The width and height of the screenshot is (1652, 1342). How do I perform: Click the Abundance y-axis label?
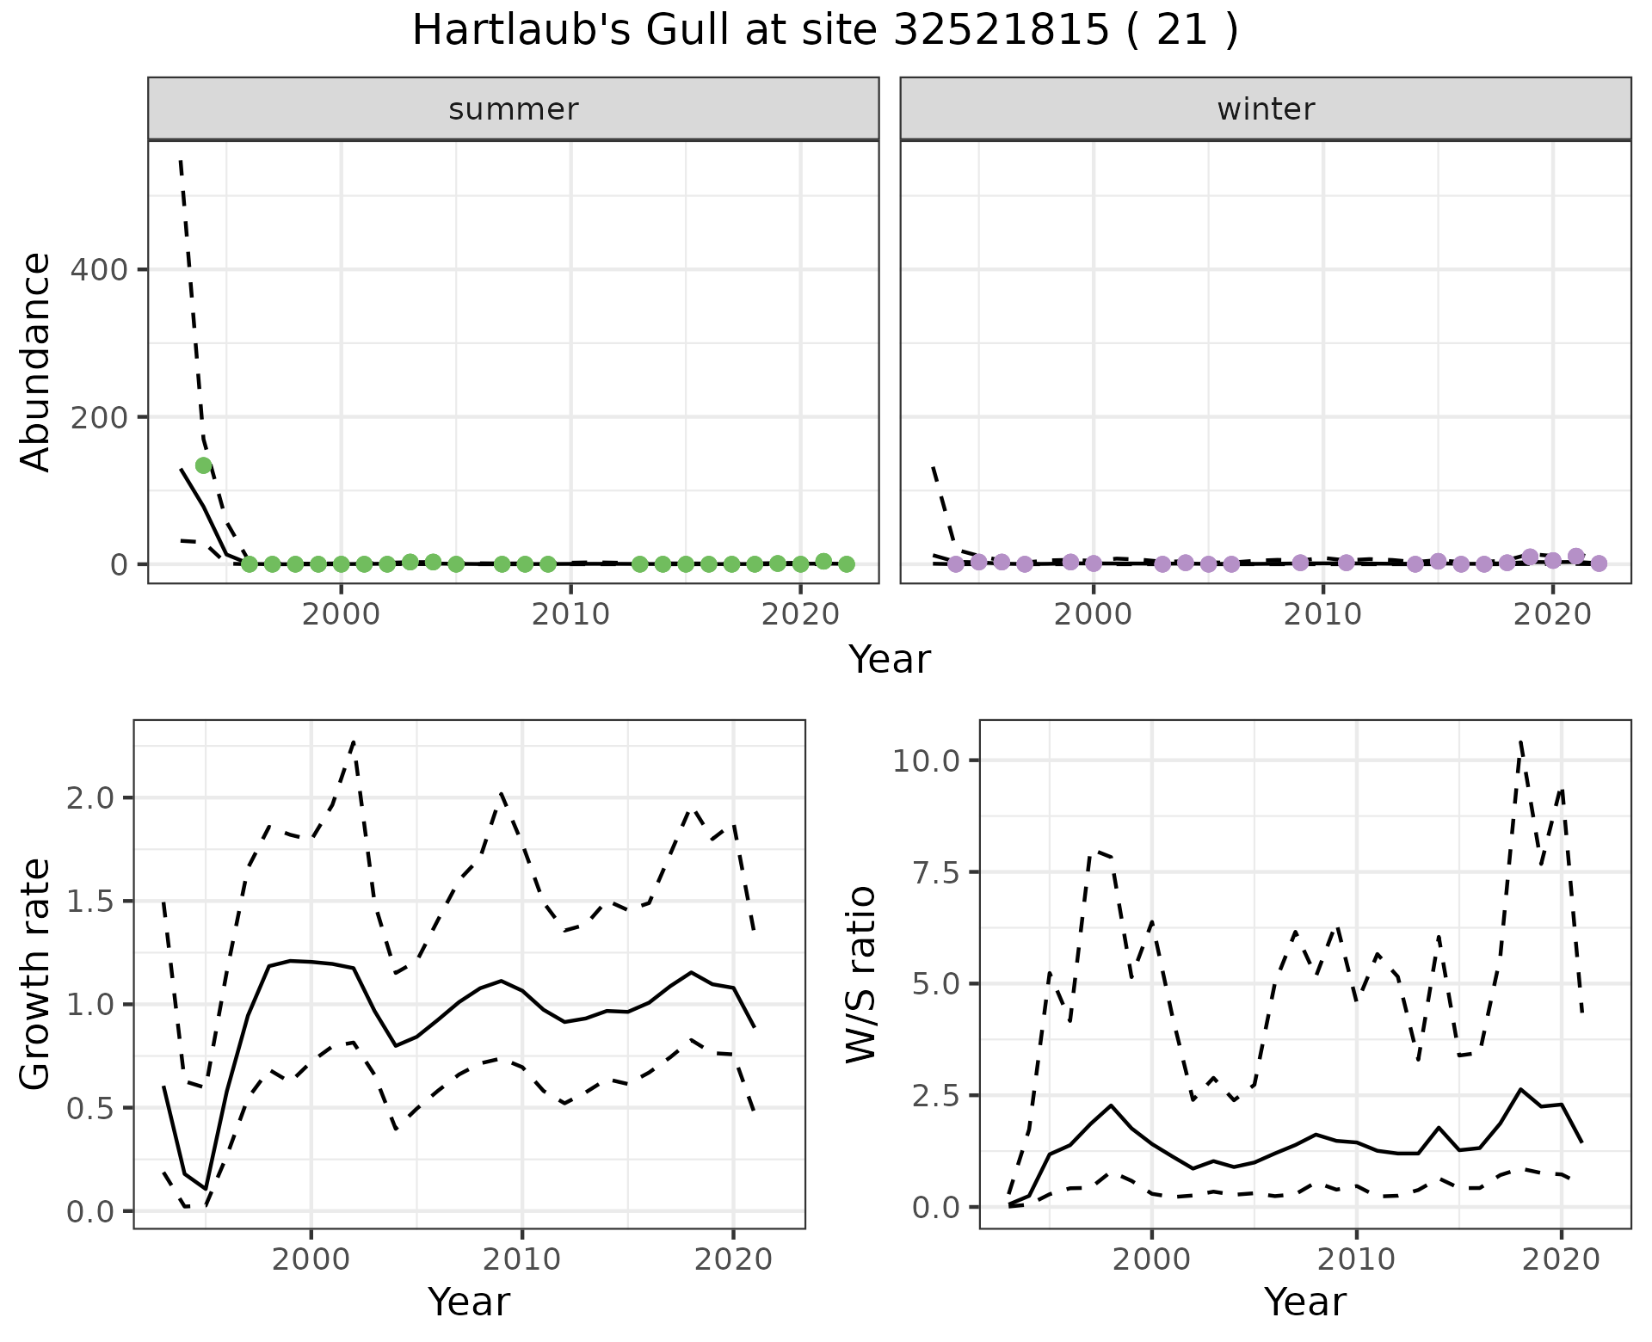click(36, 362)
